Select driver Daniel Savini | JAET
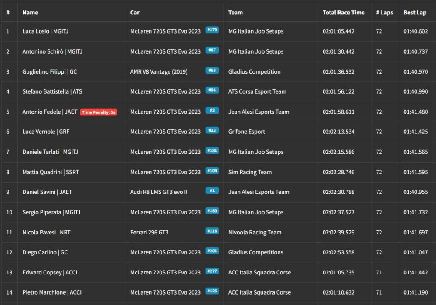This screenshot has width=436, height=305. tap(47, 192)
